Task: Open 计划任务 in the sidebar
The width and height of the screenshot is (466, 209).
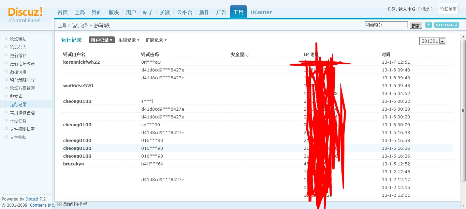Action: (x=18, y=121)
